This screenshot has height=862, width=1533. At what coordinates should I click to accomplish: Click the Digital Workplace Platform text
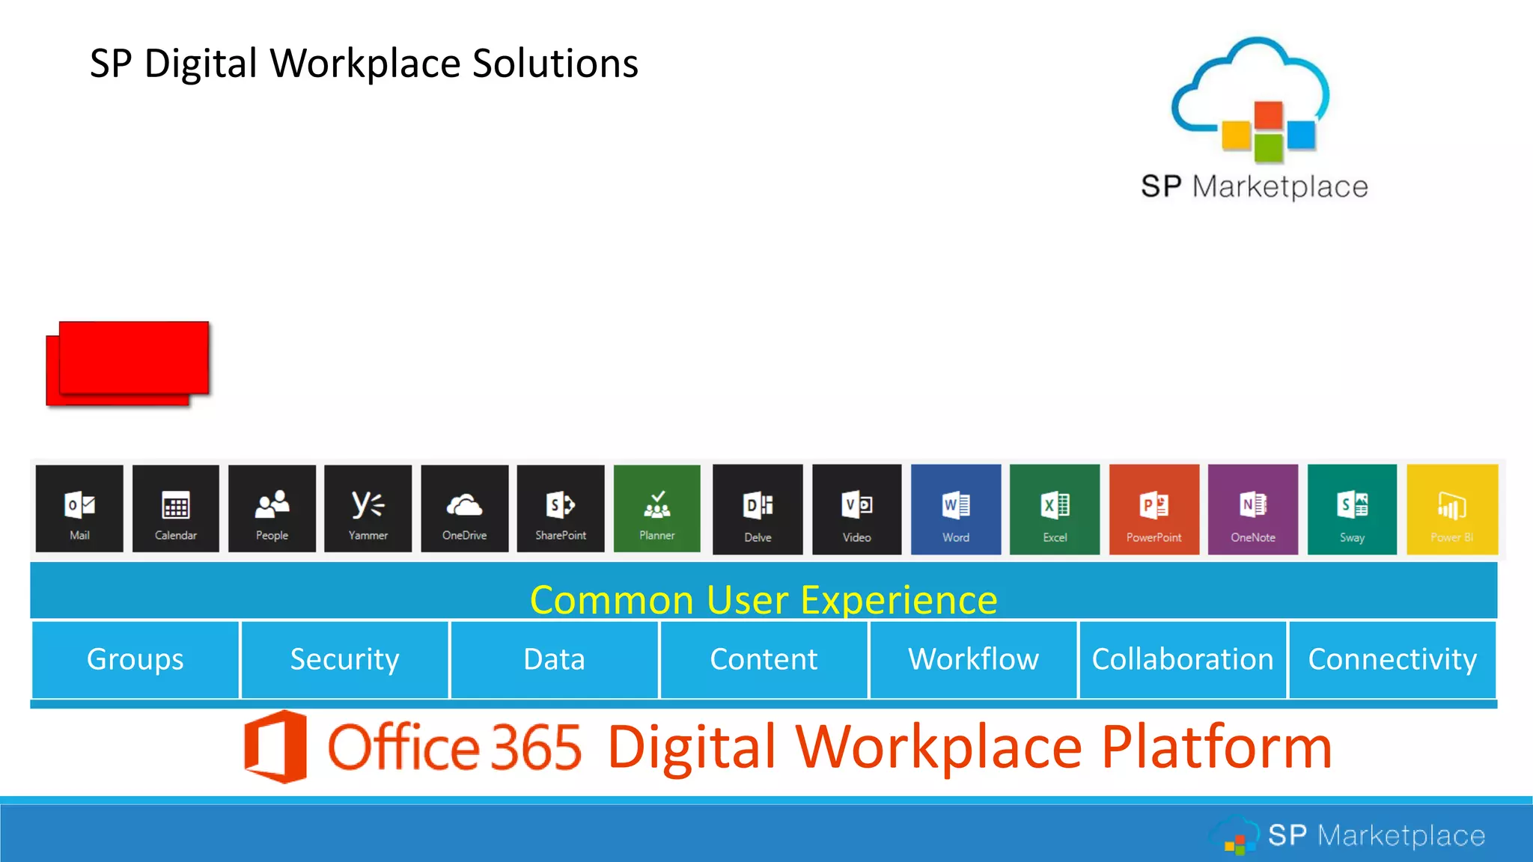[970, 747]
